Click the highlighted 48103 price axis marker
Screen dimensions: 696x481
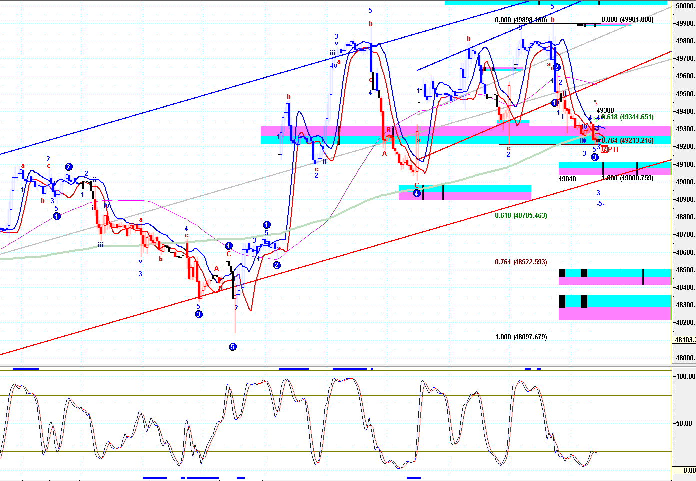(x=684, y=340)
